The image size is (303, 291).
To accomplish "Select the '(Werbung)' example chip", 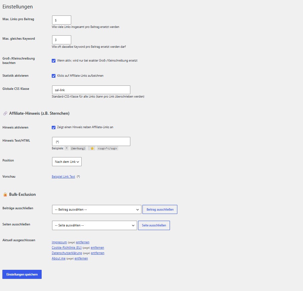I will (78, 148).
